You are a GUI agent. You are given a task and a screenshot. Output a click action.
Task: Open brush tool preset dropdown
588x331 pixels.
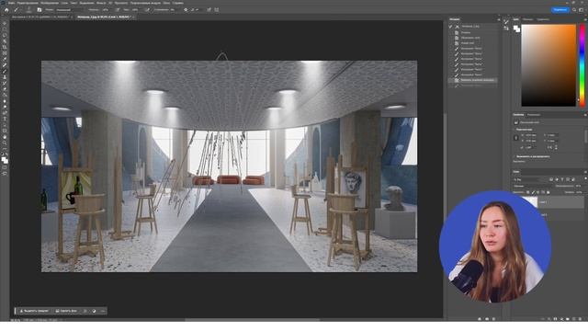pyautogui.click(x=17, y=10)
